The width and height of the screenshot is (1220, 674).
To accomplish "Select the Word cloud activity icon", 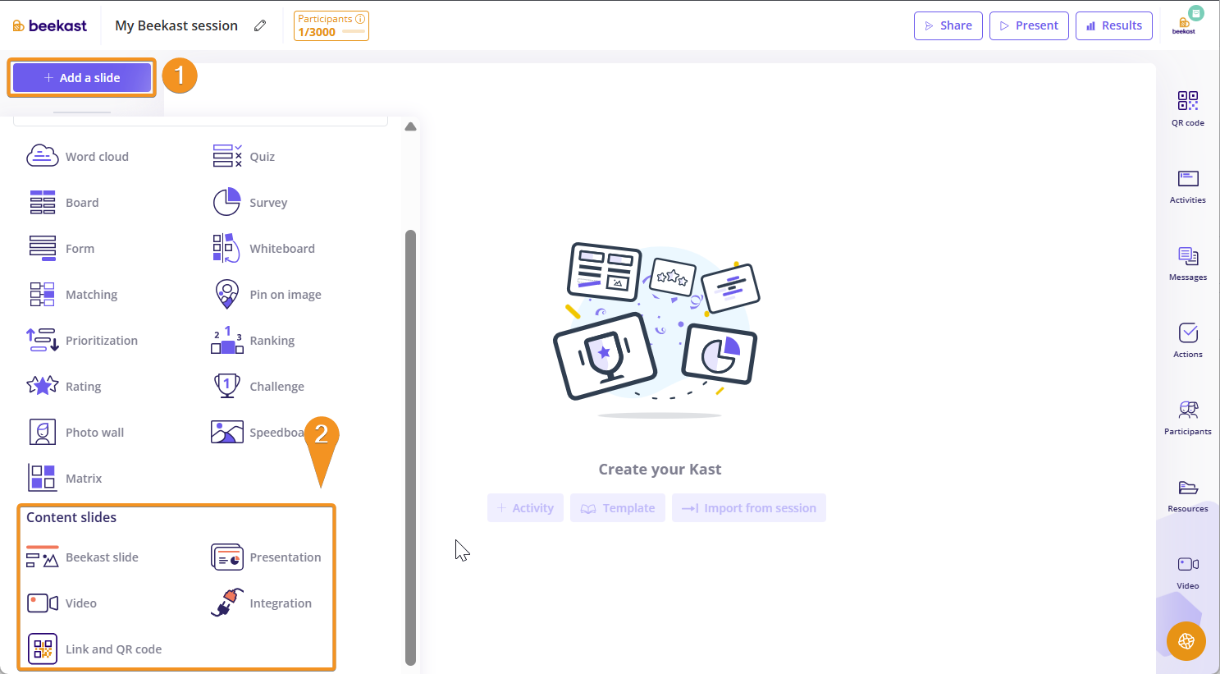I will point(42,156).
